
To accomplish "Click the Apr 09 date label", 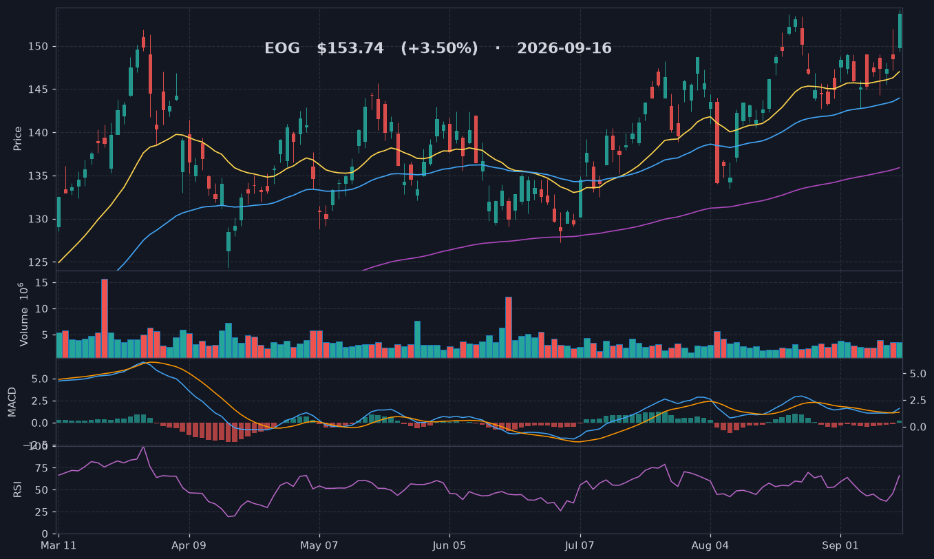I will pos(189,546).
